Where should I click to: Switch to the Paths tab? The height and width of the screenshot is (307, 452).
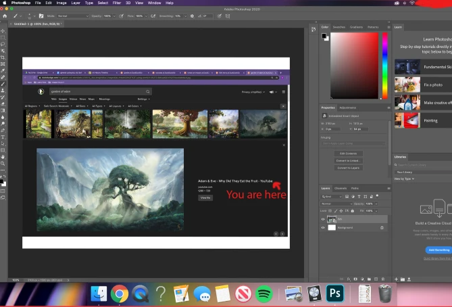tap(355, 189)
